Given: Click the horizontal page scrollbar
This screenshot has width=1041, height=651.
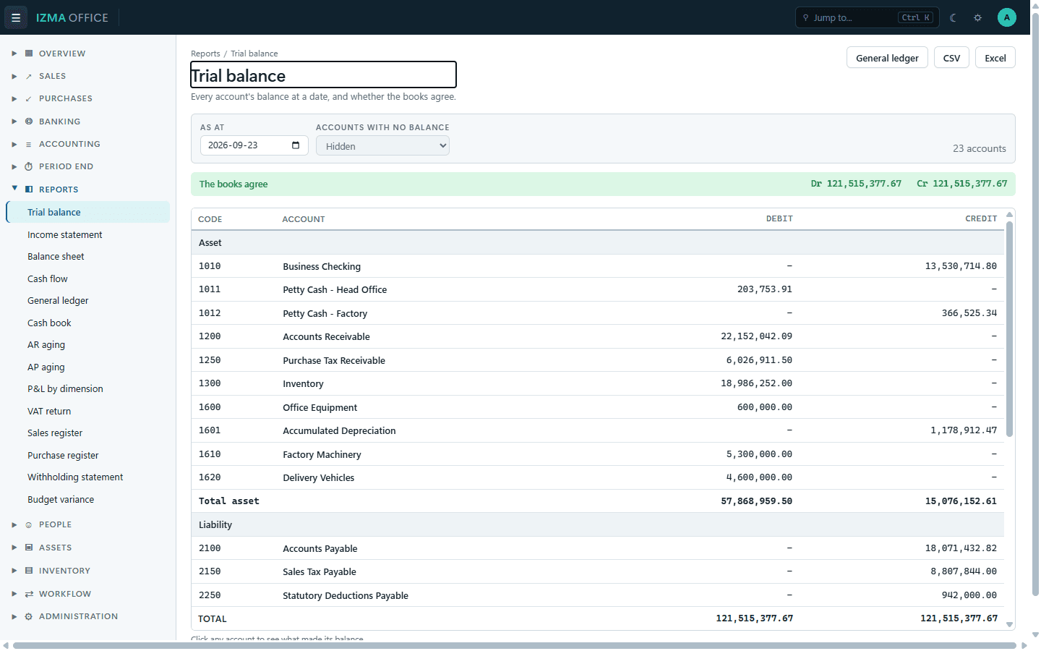Looking at the screenshot, I should click(515, 645).
